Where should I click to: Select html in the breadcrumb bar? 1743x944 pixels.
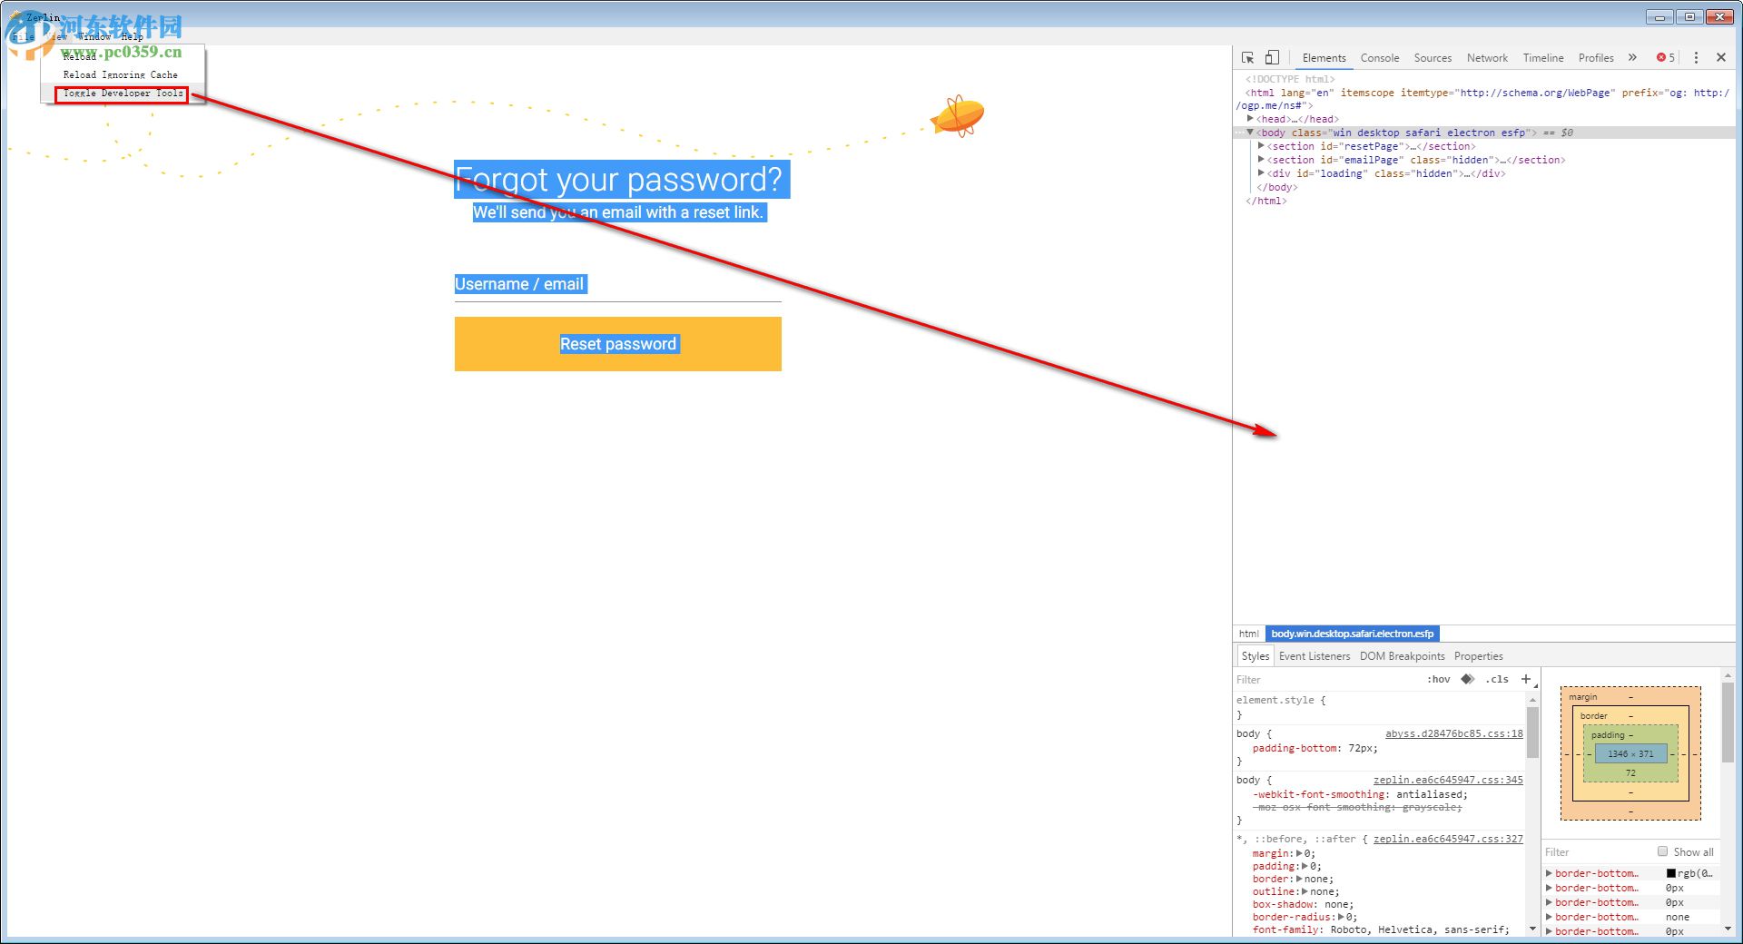tap(1249, 634)
